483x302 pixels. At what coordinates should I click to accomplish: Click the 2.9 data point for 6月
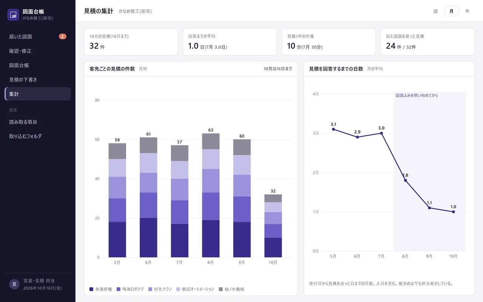coord(357,137)
